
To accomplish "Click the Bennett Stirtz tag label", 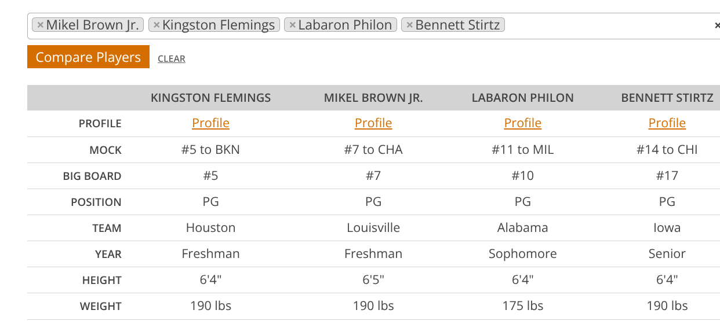I will (x=457, y=25).
